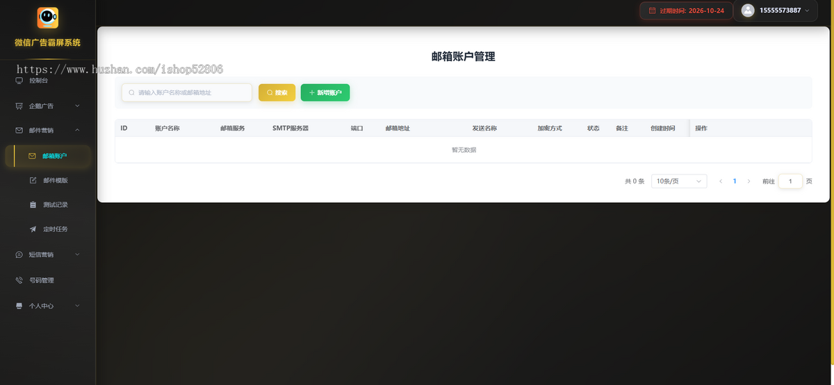
Task: Click the 控制台 monitor icon
Action: (x=19, y=81)
